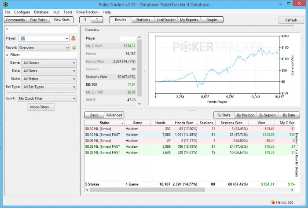
Task: Group results By Session
Action: [x=268, y=115]
